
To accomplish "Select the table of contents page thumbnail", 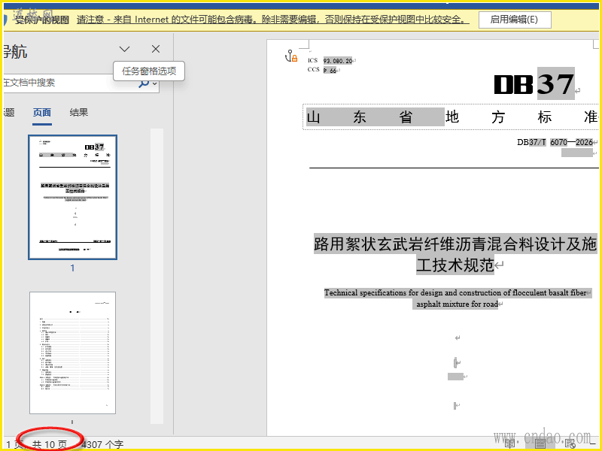I will 72,353.
